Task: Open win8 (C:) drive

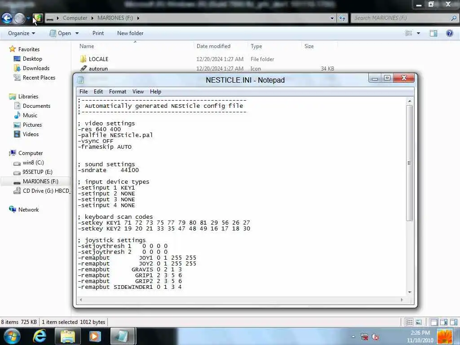Action: coord(33,162)
